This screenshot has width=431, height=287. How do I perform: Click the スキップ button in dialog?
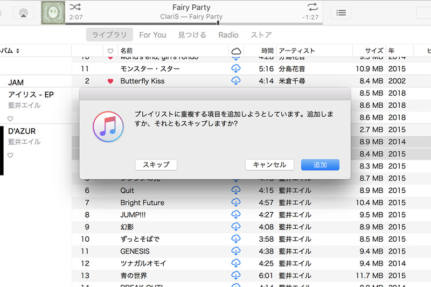156,165
